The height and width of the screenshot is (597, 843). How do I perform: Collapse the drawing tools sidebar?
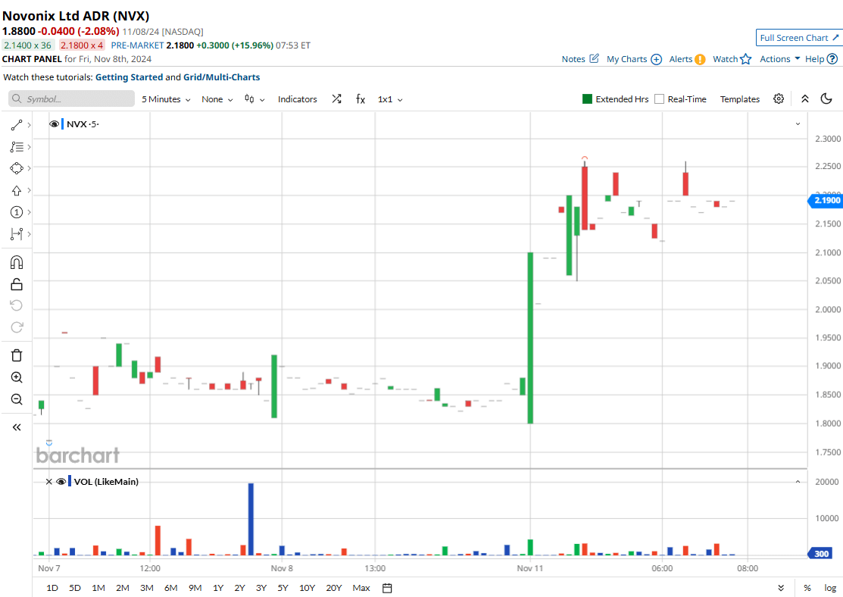(x=17, y=427)
